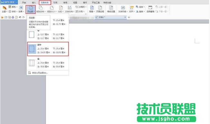Screen dimensions: 210x124
Task: Add a new document tab with plus button
Action: (129, 17)
